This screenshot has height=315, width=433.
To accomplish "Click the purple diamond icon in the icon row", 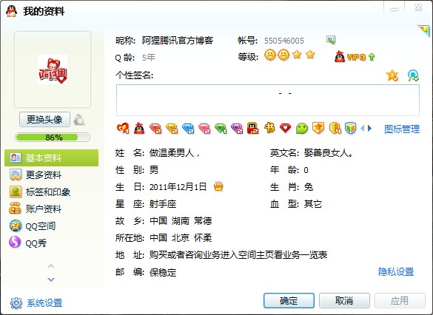I will (237, 128).
